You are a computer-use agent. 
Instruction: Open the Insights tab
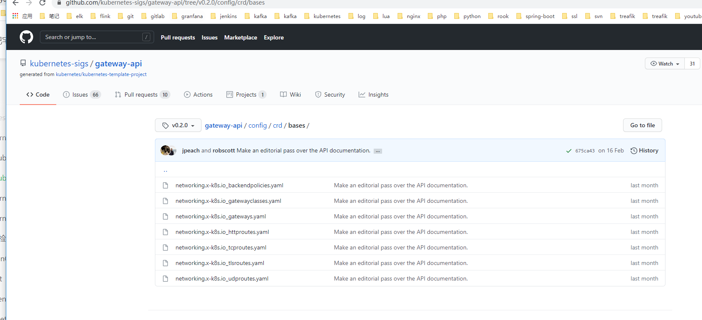click(373, 94)
